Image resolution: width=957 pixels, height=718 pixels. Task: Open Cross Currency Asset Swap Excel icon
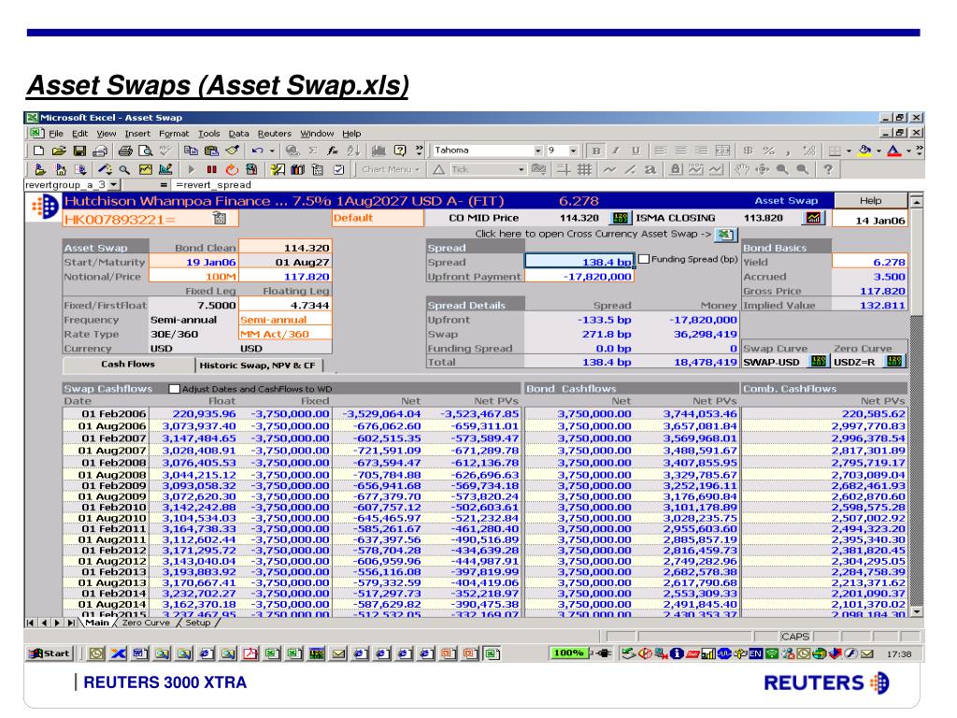[725, 234]
